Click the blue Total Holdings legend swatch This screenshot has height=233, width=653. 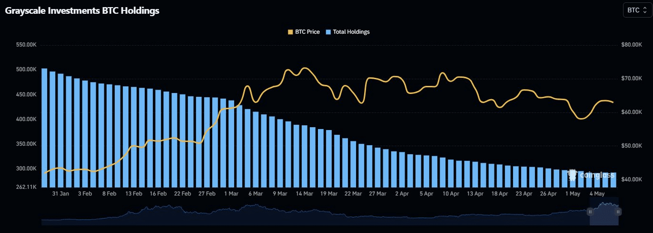[x=328, y=32]
